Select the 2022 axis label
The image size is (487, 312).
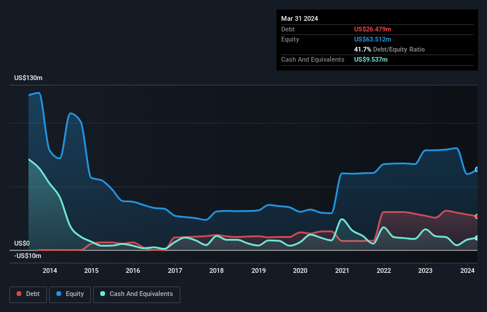coord(384,270)
